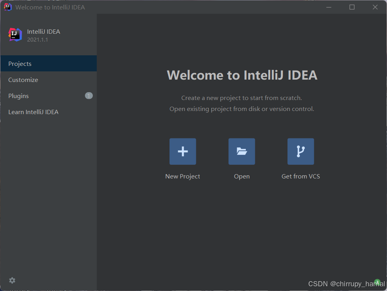This screenshot has height=291, width=387.
Task: Minimize the Welcome window
Action: point(329,7)
